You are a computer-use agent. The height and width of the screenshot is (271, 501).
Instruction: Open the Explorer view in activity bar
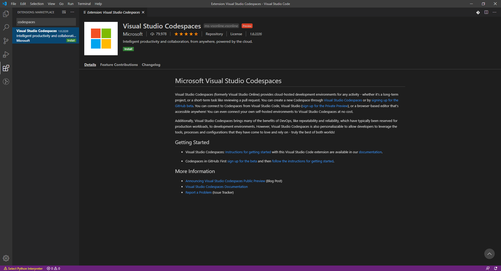(6, 14)
